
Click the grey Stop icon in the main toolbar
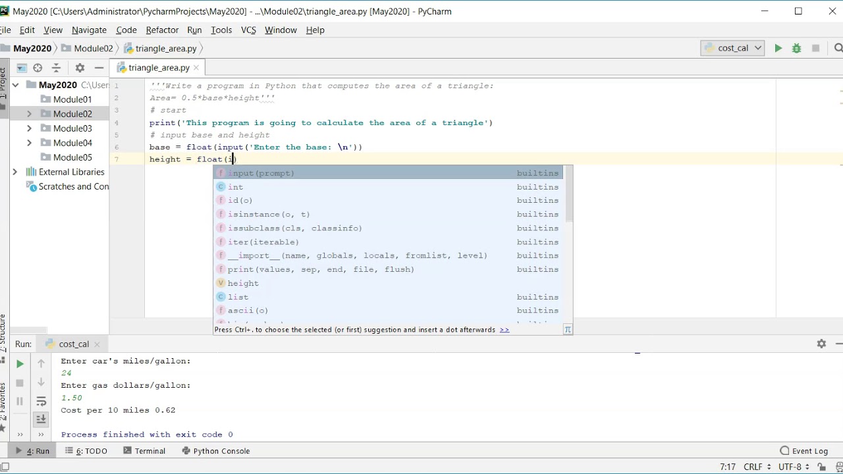(815, 48)
